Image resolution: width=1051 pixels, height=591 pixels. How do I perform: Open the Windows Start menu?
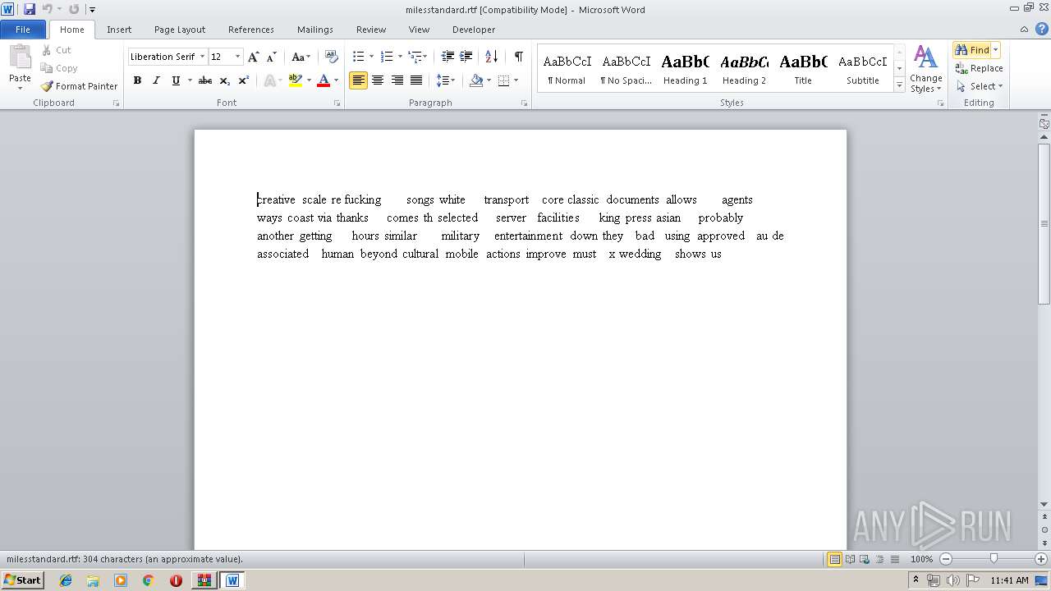(x=22, y=580)
